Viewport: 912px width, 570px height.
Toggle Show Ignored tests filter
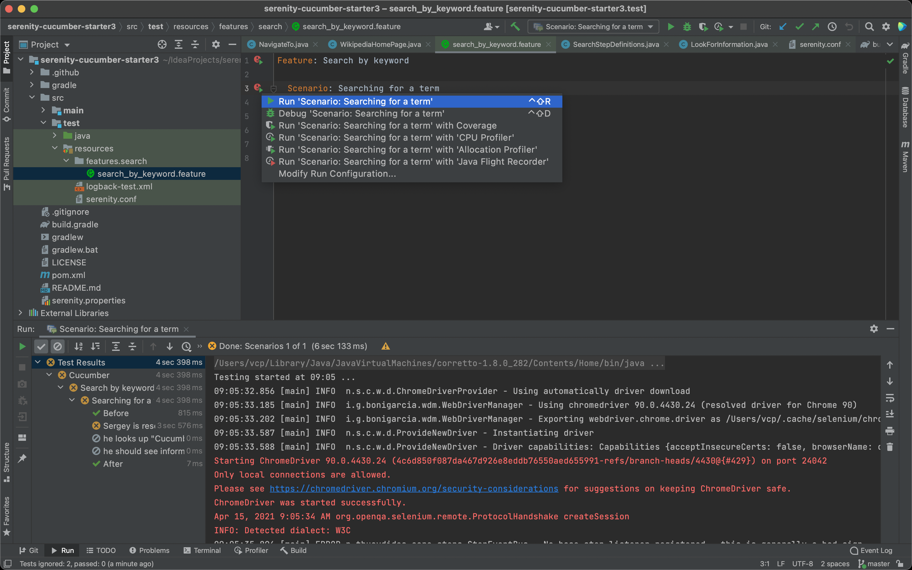coord(58,346)
